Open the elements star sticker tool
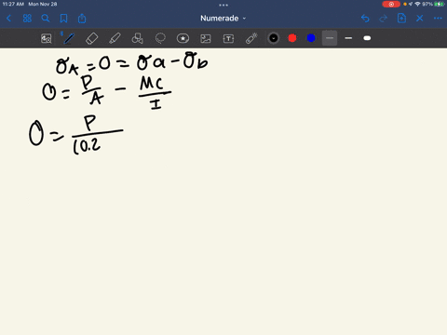447x335 pixels. pos(183,38)
